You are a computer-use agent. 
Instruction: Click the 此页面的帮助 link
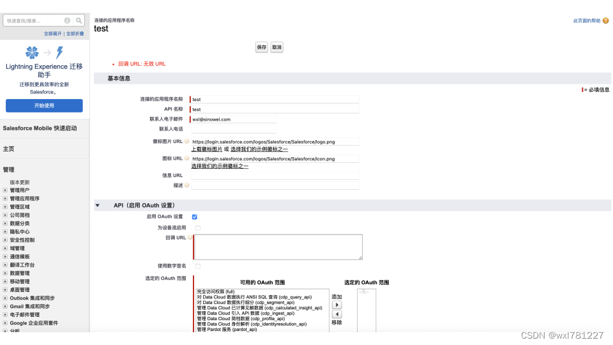(x=586, y=20)
